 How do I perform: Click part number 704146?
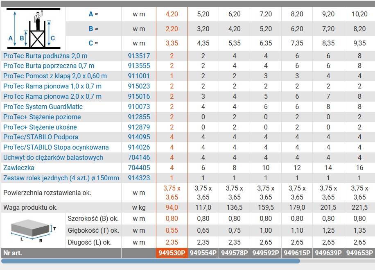point(139,158)
